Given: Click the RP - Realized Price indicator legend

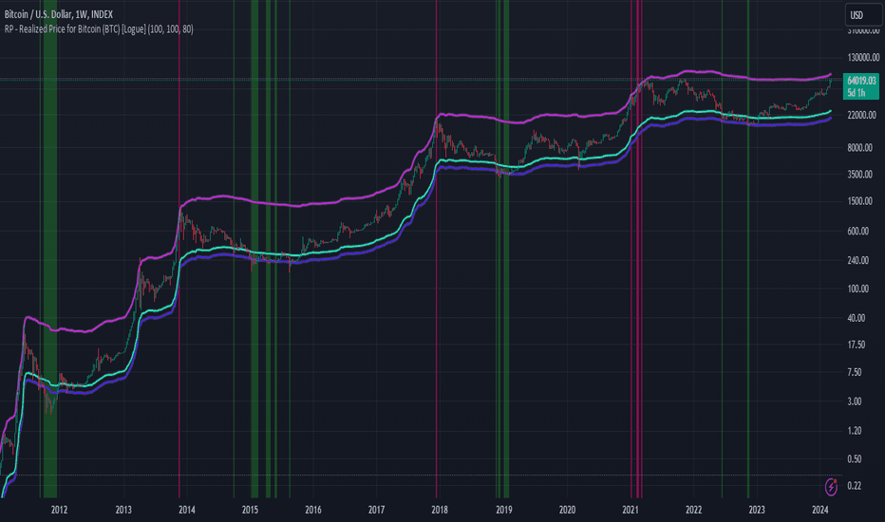Looking at the screenshot, I should coord(99,29).
